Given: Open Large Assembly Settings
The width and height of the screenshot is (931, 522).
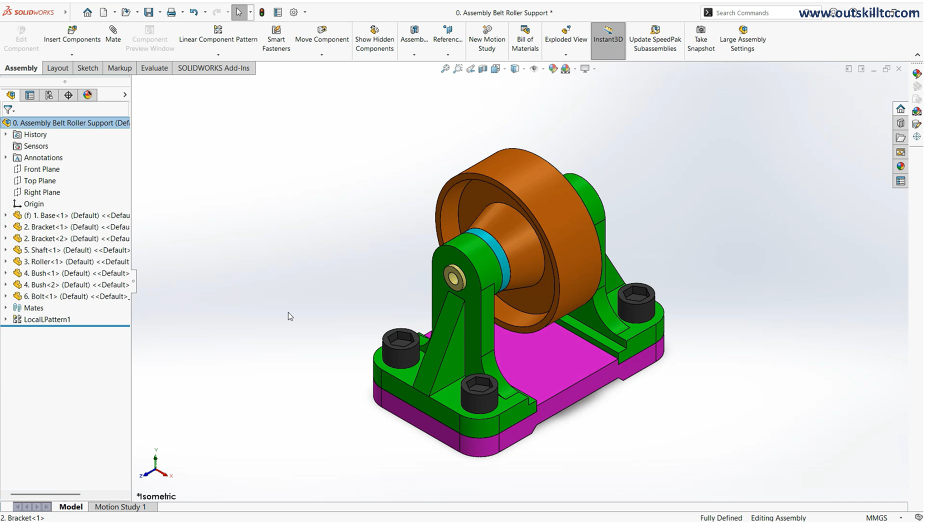Looking at the screenshot, I should (742, 39).
